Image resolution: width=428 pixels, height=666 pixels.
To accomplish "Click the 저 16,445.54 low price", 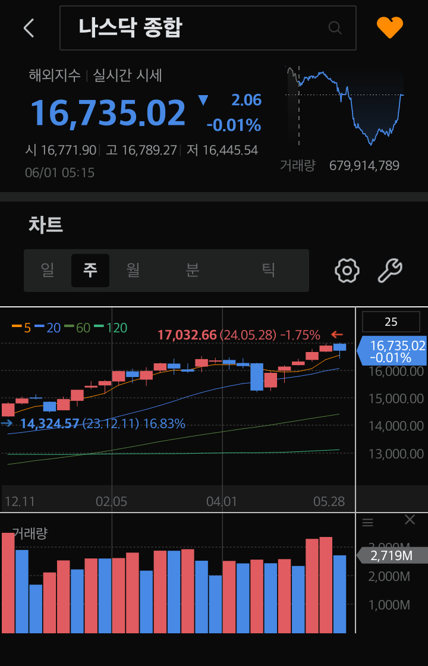I will click(222, 150).
